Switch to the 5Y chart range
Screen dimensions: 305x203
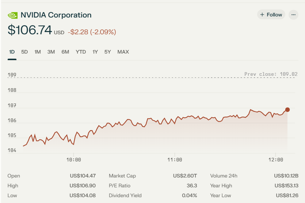pyautogui.click(x=107, y=52)
